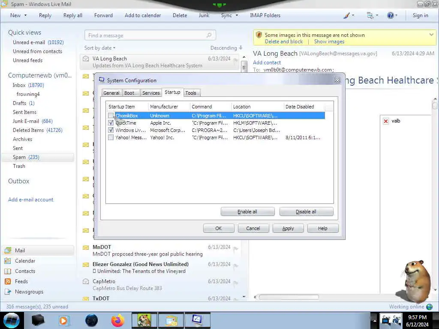The image size is (439, 329).
Task: Open the help question mark icon
Action: (x=390, y=15)
